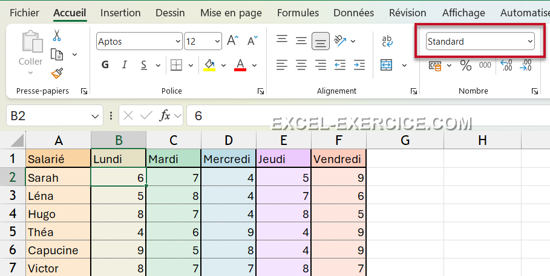The height and width of the screenshot is (276, 550).
Task: Switch to the Dessin tab
Action: [x=170, y=13]
